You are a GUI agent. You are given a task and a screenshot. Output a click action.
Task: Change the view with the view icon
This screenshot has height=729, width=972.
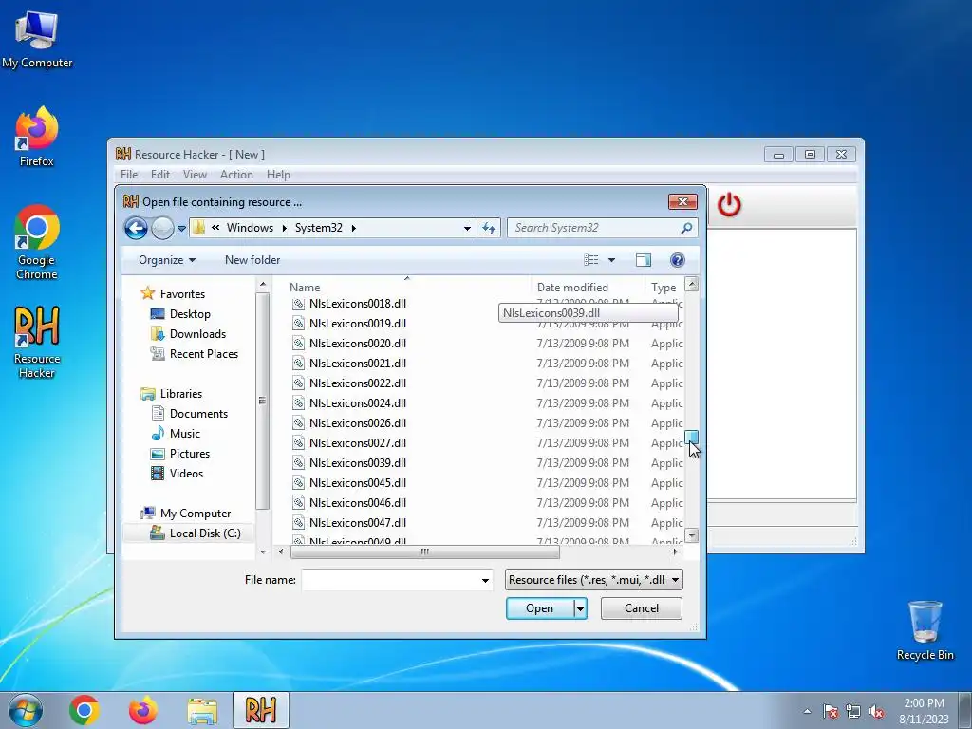pos(591,260)
